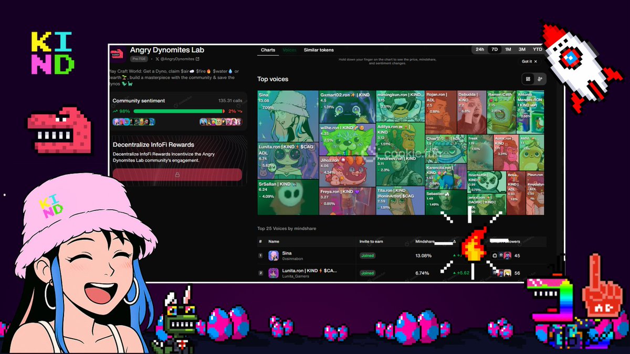The height and width of the screenshot is (354, 630).
Task: Open SrSallan treemap tile
Action: point(288,197)
